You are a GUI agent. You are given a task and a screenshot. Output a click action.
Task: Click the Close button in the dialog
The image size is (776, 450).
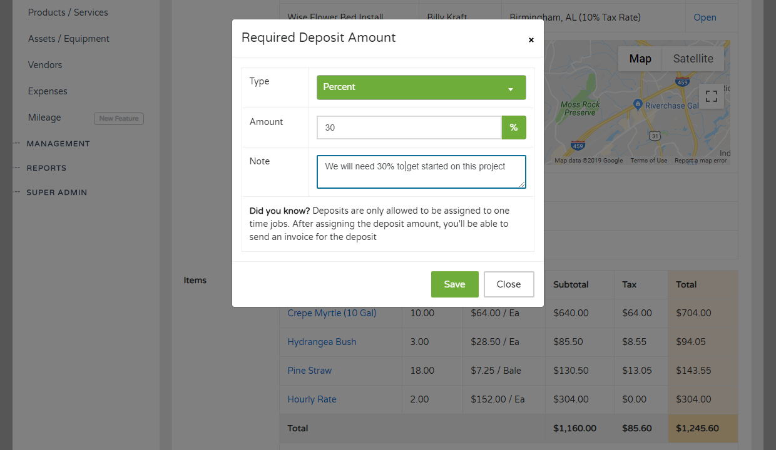coord(508,284)
